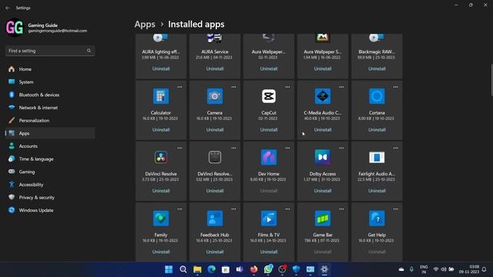
Task: Uninstall CapCut
Action: coord(269,130)
